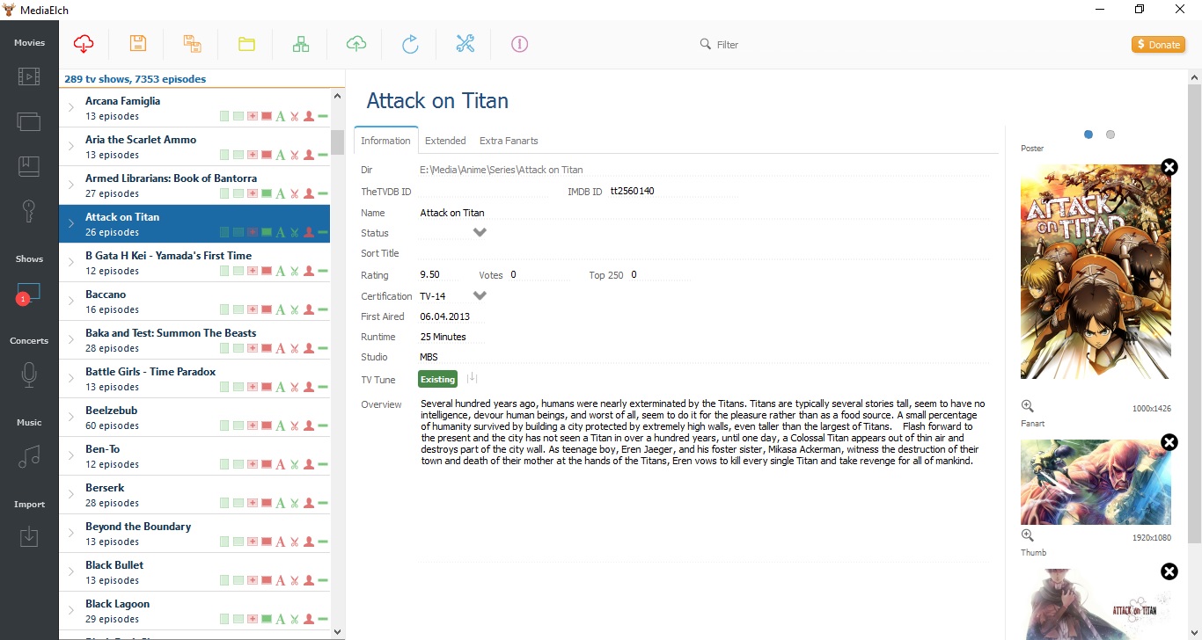Open the Shows section monitor icon
Image resolution: width=1202 pixels, height=640 pixels.
29,294
